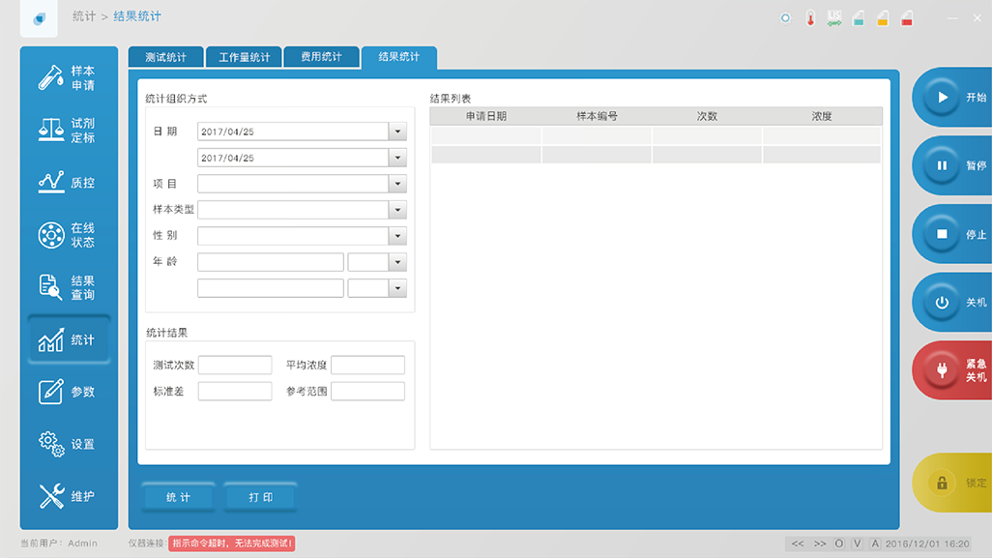This screenshot has width=992, height=558.
Task: Click the yellow reagent bottle status icon
Action: (x=882, y=18)
